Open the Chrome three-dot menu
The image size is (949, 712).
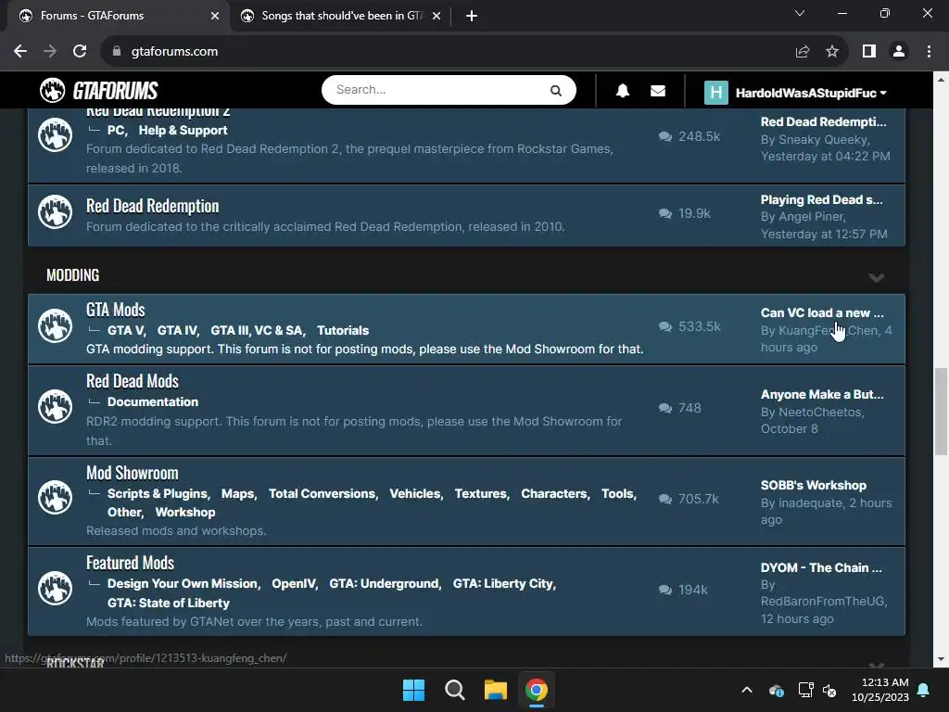[929, 52]
